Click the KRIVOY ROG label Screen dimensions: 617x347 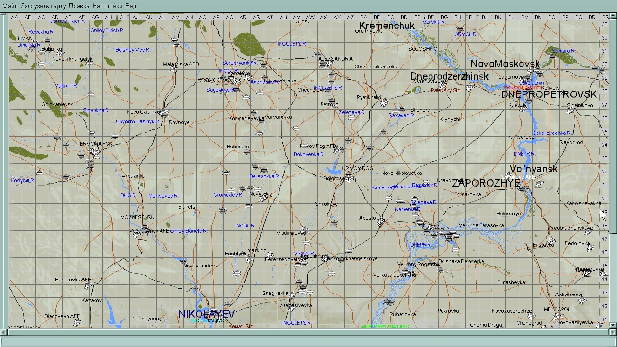click(x=358, y=168)
